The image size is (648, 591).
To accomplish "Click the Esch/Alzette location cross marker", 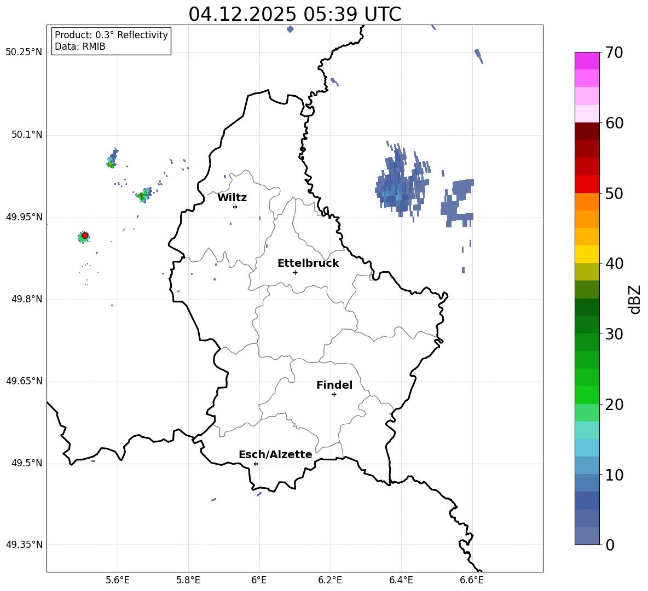I will [256, 464].
